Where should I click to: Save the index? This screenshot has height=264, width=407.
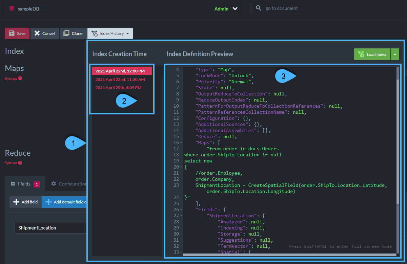tap(17, 34)
